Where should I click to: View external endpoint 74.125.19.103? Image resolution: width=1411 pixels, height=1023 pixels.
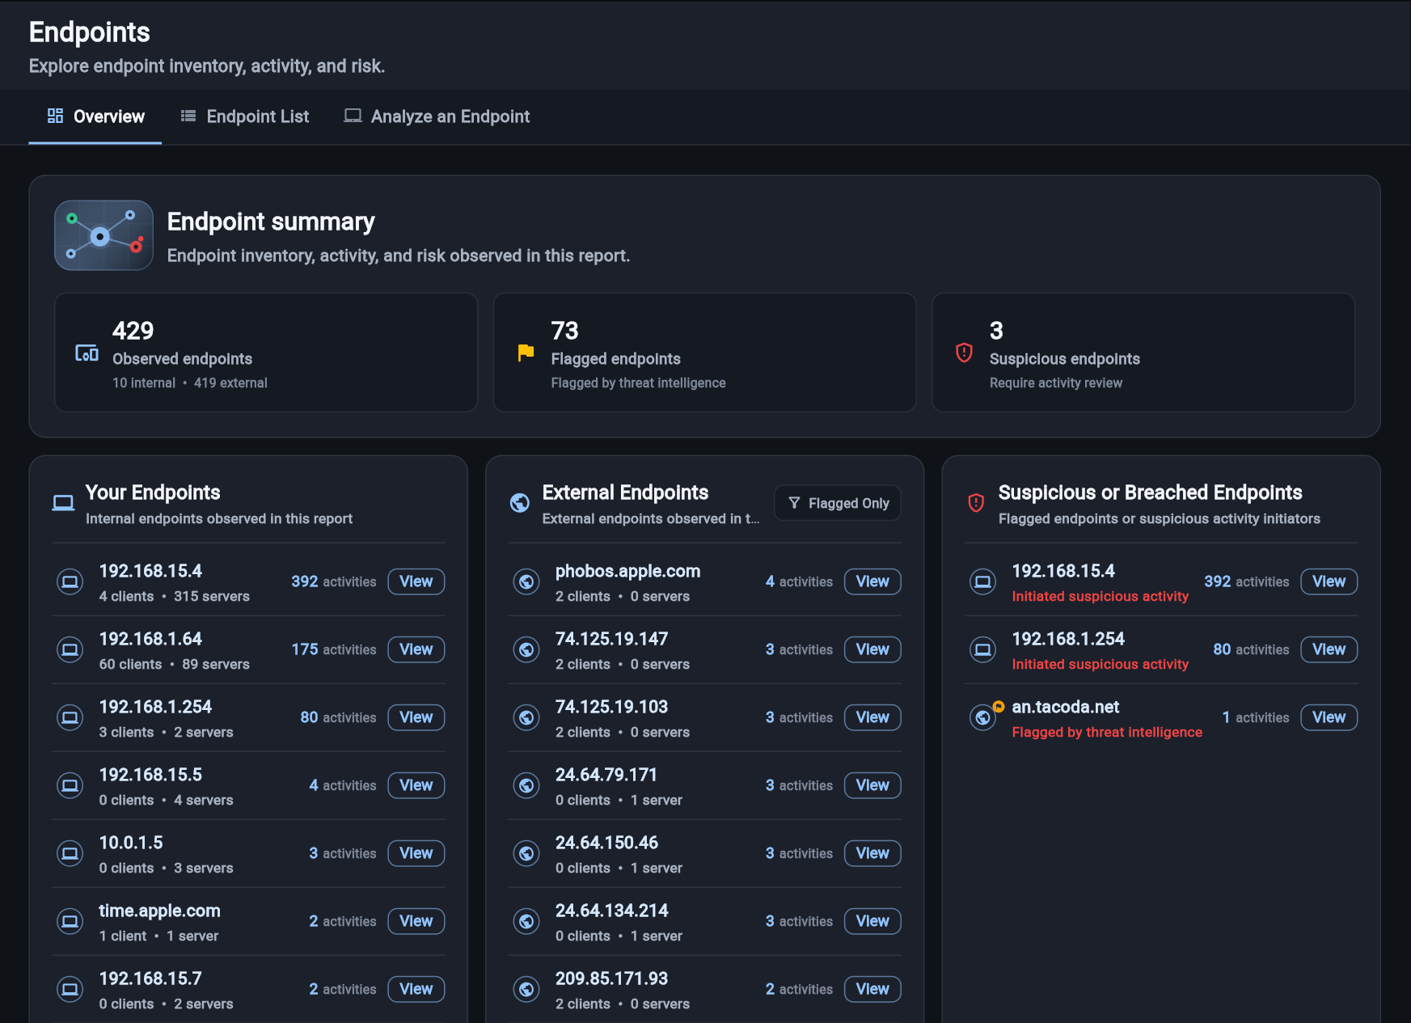pos(872,717)
